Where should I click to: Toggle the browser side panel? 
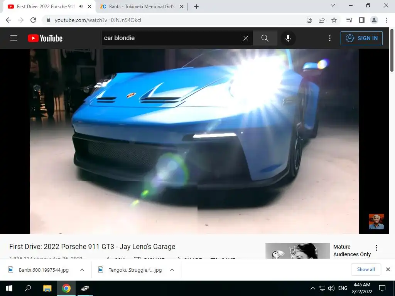click(362, 20)
